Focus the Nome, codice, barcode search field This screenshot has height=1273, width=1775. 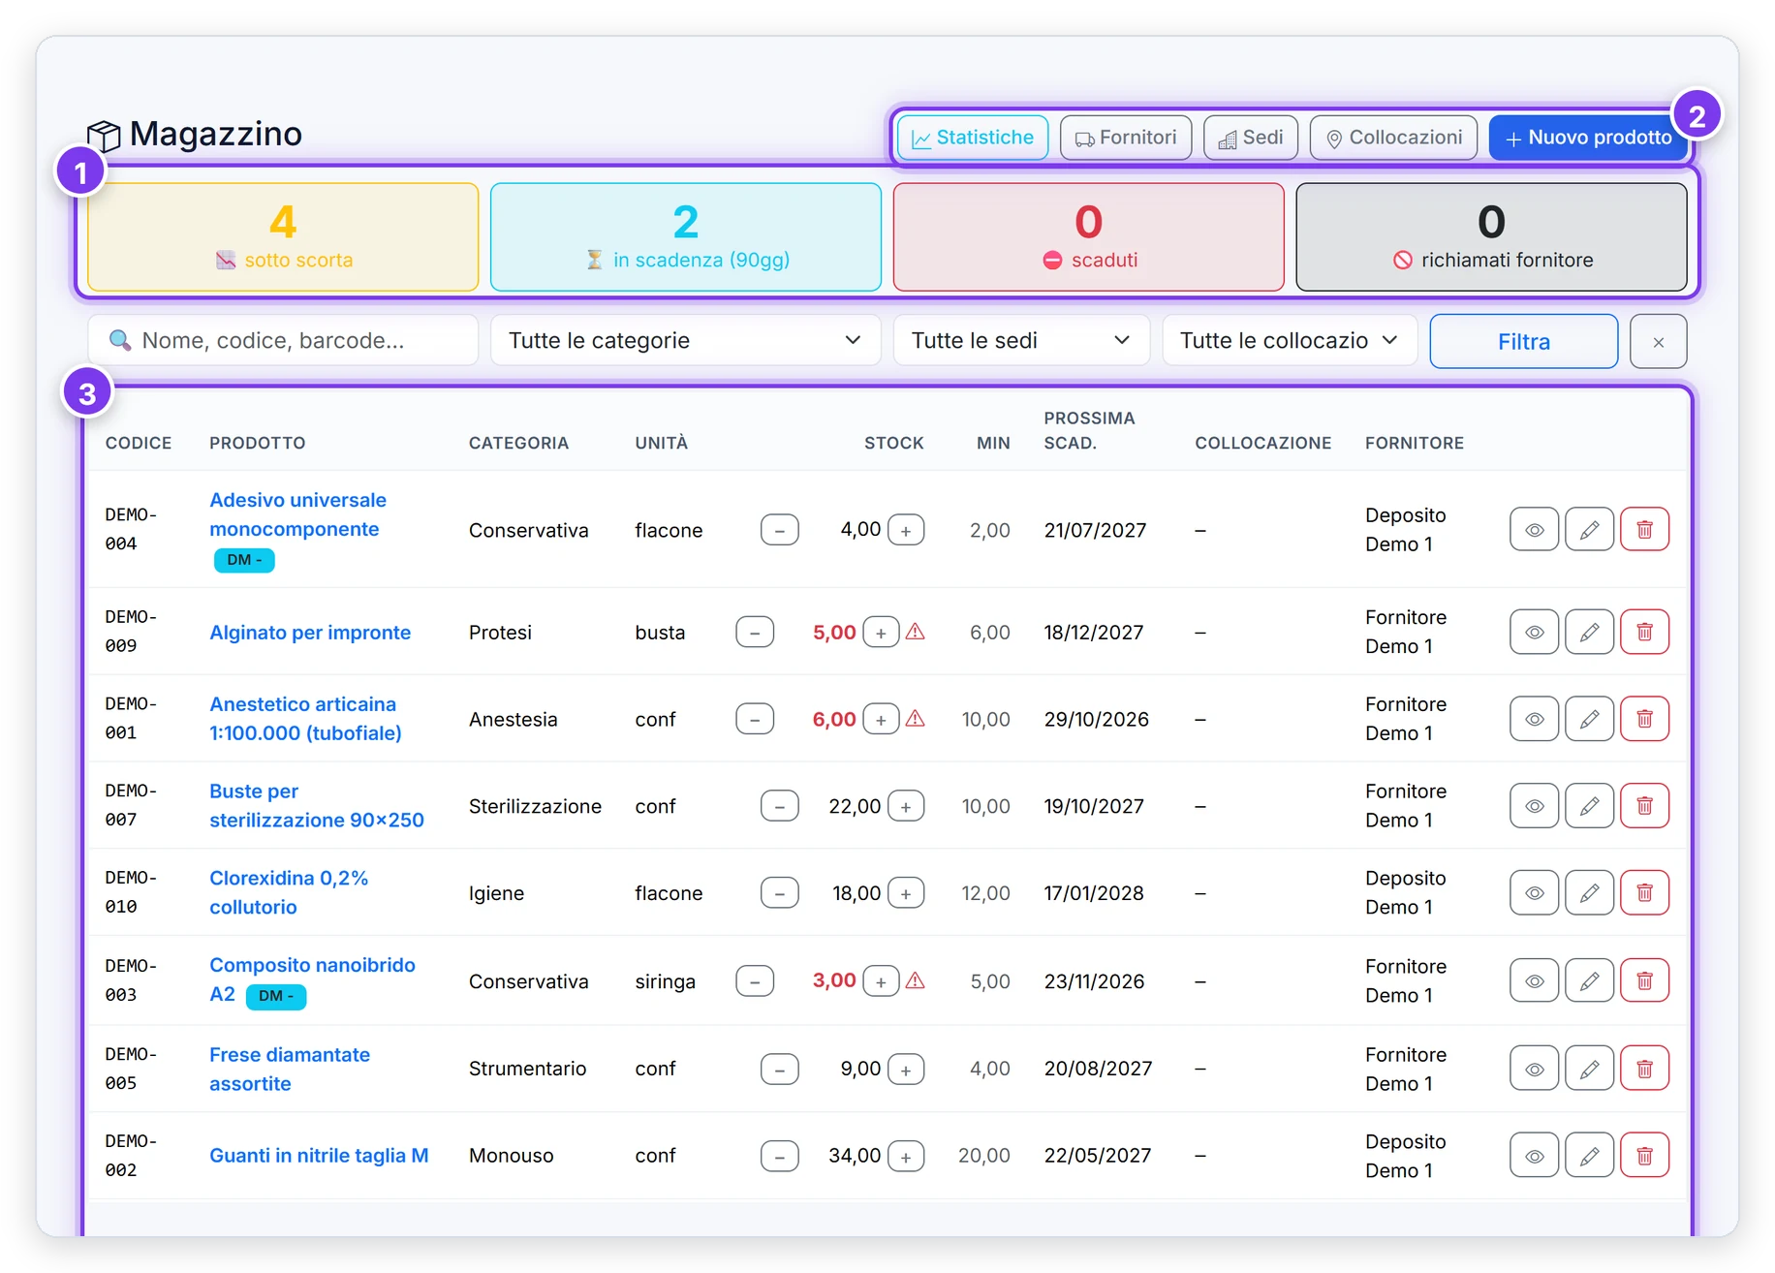283,340
